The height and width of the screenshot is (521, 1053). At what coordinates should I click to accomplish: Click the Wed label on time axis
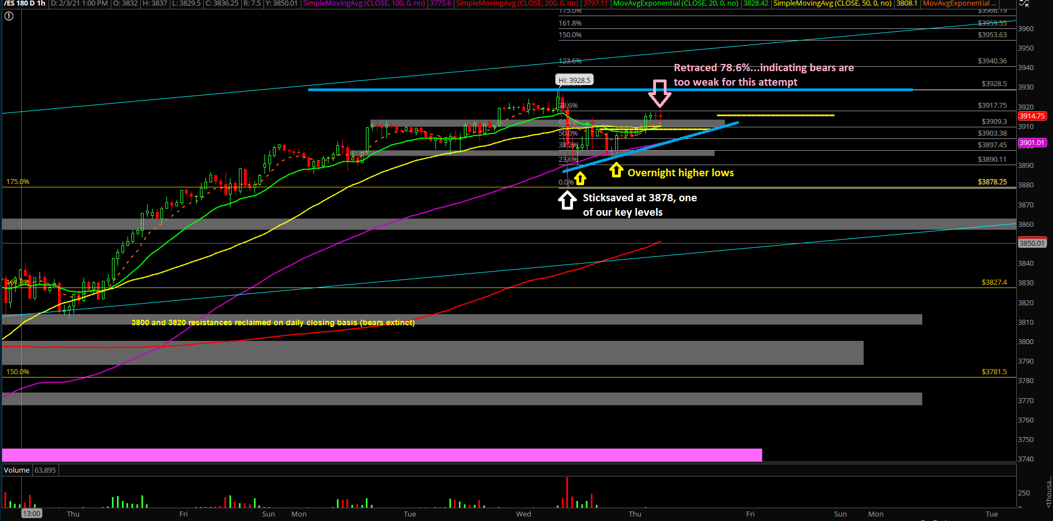tap(523, 514)
